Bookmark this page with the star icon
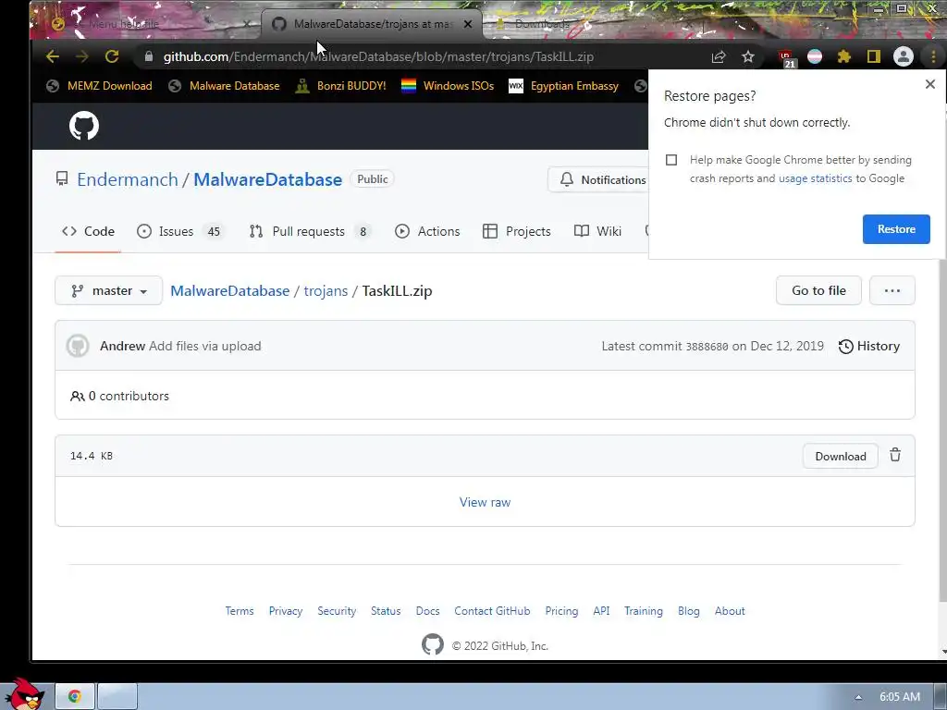Screen dimensions: 947x710 point(747,56)
